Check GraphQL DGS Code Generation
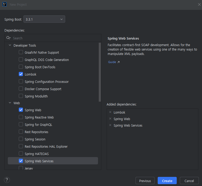This screenshot has height=186, width=202. pyautogui.click(x=21, y=59)
